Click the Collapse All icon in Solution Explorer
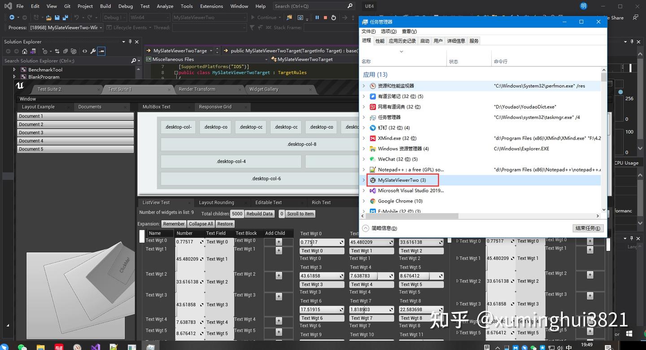This screenshot has height=350, width=646. (x=65, y=51)
